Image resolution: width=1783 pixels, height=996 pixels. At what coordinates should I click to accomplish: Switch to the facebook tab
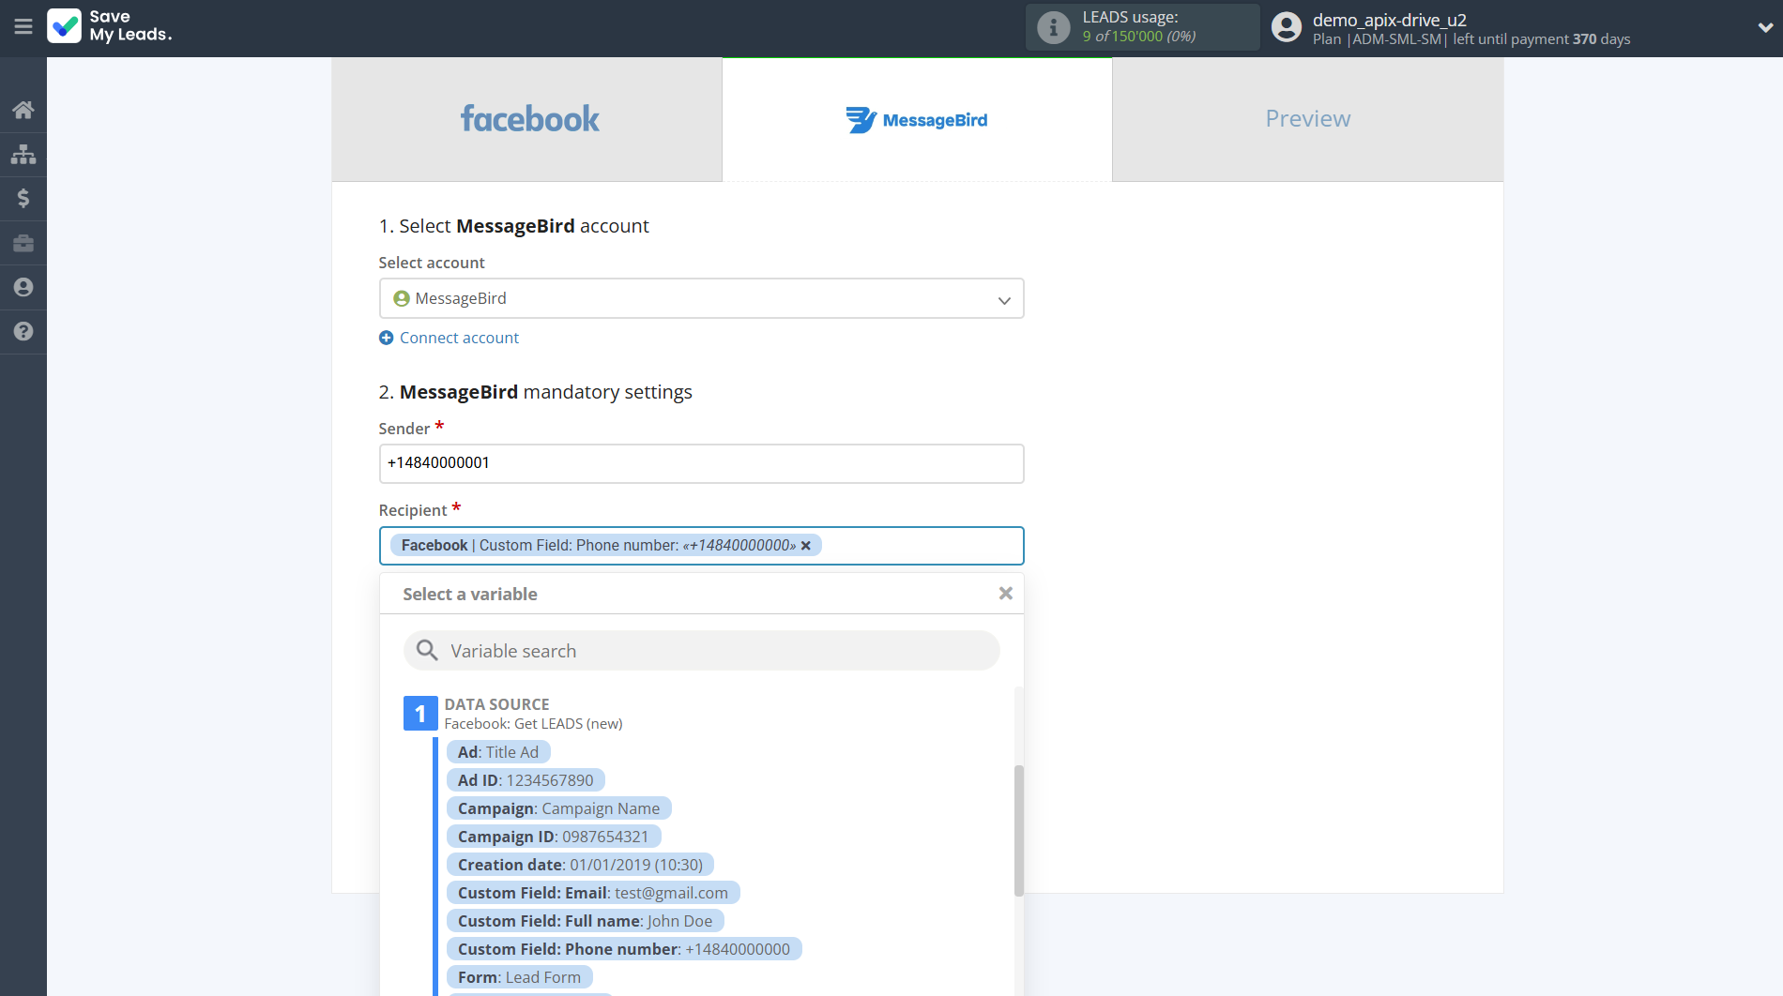(x=528, y=119)
